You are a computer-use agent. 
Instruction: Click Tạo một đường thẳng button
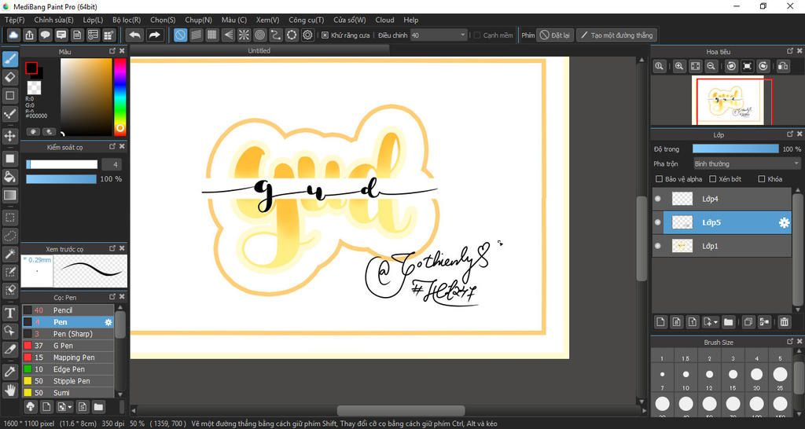[x=616, y=35]
